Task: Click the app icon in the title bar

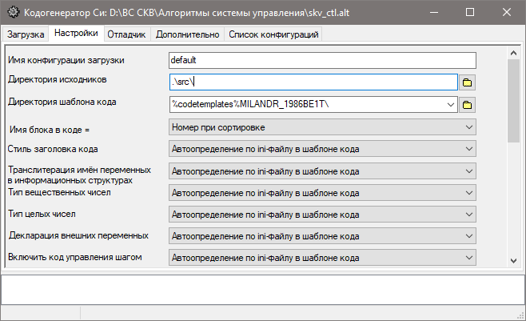Action: click(11, 12)
